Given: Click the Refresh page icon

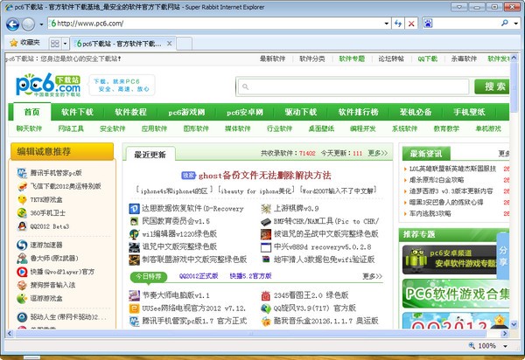Looking at the screenshot, I should coord(398,24).
